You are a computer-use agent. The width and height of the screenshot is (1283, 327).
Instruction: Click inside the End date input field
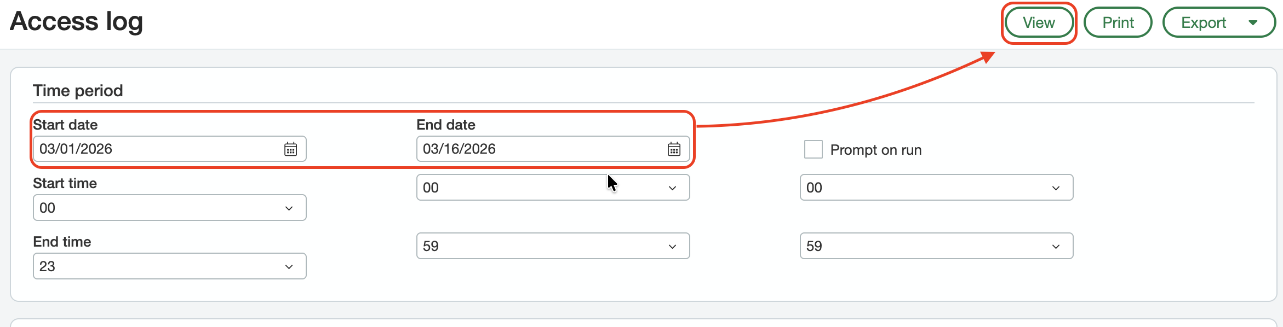coord(520,149)
